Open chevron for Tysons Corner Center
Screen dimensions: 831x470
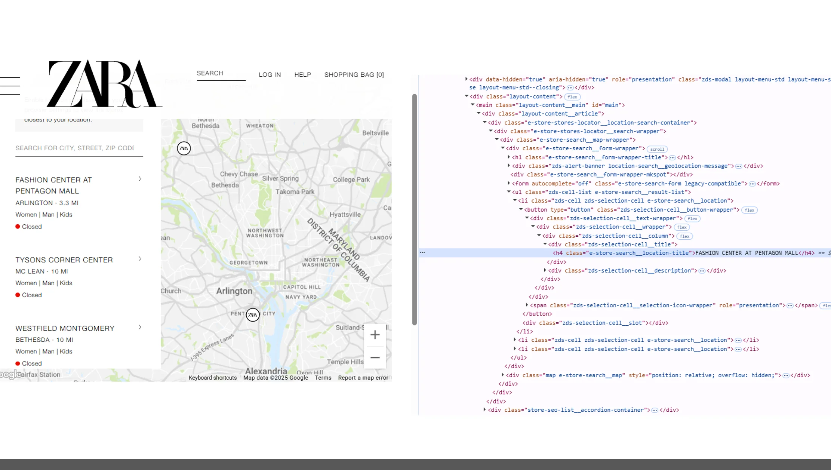140,259
